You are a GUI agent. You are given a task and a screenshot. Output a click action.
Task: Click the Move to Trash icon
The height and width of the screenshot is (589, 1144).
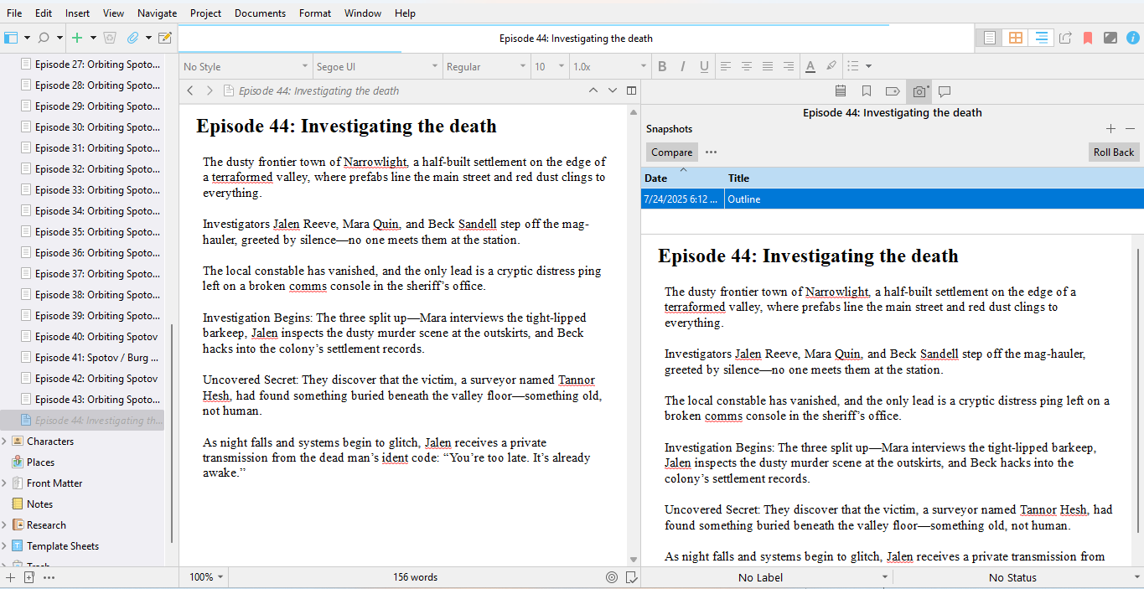[x=110, y=38]
